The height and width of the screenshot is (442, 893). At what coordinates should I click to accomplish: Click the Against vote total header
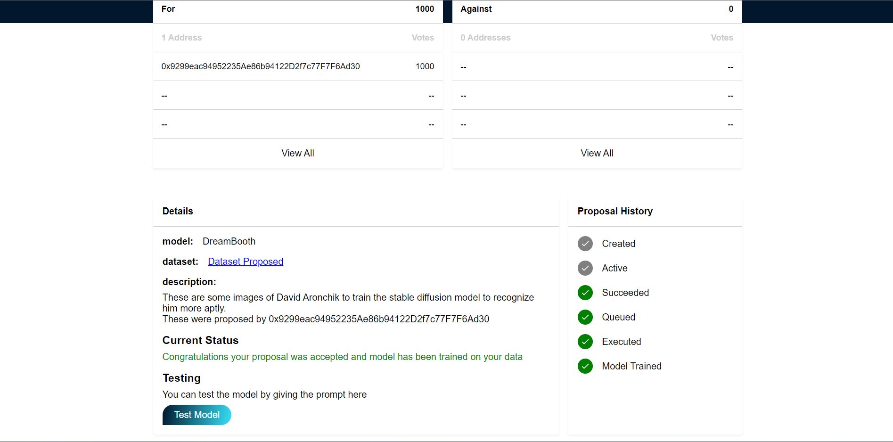(597, 9)
